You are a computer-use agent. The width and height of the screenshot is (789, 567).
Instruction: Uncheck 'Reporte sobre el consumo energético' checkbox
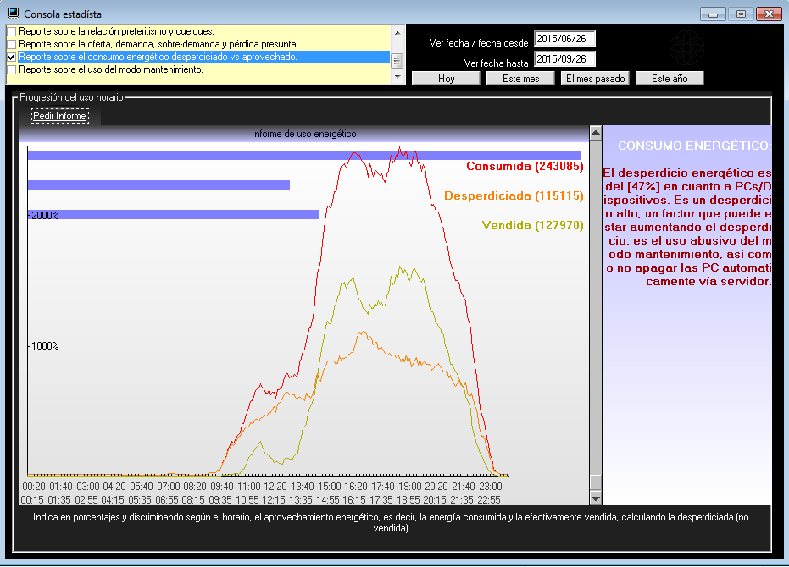(12, 57)
